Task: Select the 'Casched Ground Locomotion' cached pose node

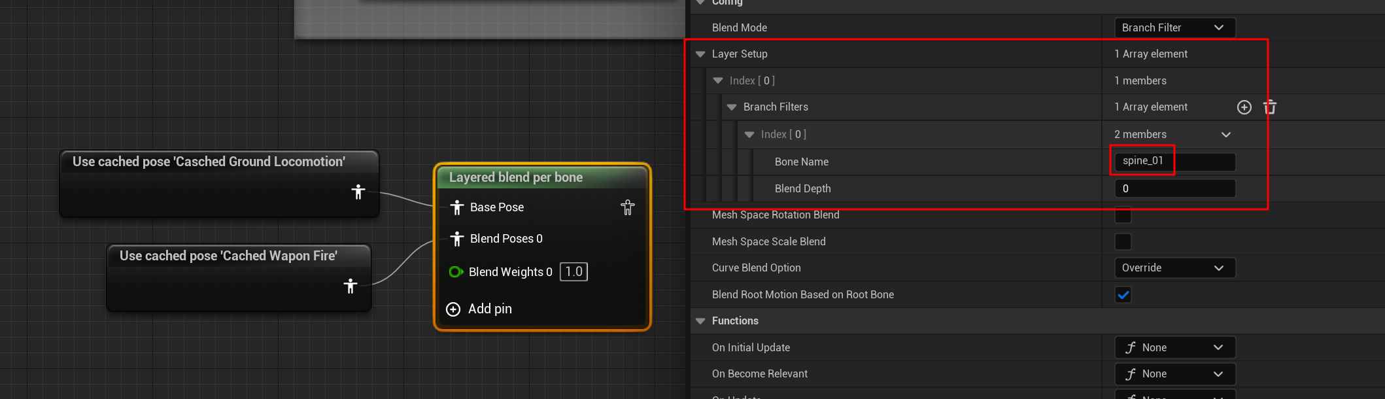Action: pos(219,183)
